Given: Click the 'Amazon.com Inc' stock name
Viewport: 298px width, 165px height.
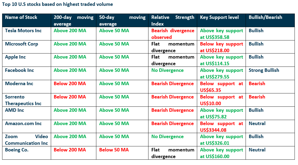Looking at the screenshot, I should pyautogui.click(x=23, y=123).
